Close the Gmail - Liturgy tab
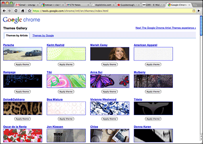 (x=38, y=5)
